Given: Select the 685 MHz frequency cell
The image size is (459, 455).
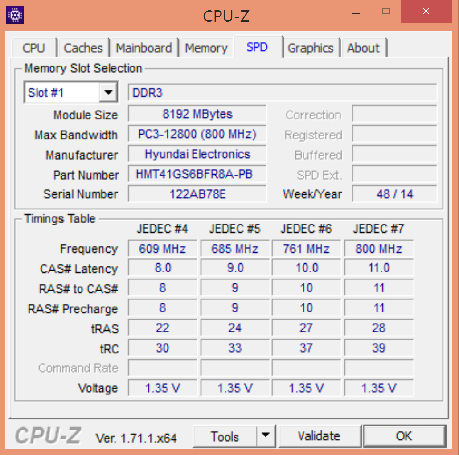Looking at the screenshot, I should coord(235,249).
